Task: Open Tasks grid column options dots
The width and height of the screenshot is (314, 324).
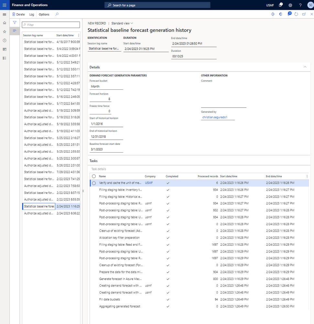Action: [x=307, y=176]
